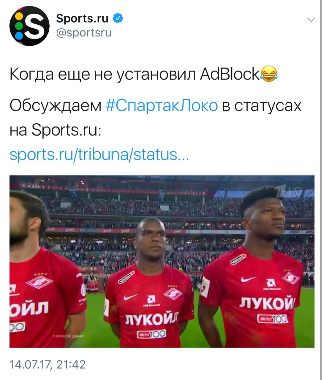Click center player's Spartak crest
The width and height of the screenshot is (324, 380).
point(173,294)
